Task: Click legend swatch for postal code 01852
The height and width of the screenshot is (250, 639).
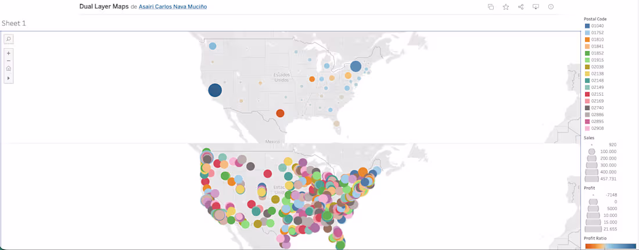Action: 587,53
